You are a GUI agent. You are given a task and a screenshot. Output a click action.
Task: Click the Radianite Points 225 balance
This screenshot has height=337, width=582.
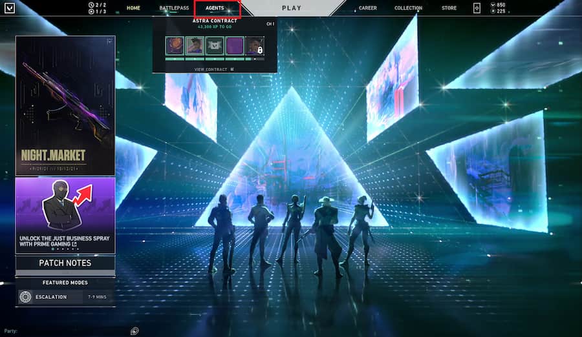498,11
